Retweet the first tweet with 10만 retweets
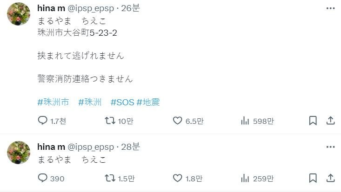The width and height of the screenshot is (341, 192). click(x=110, y=121)
